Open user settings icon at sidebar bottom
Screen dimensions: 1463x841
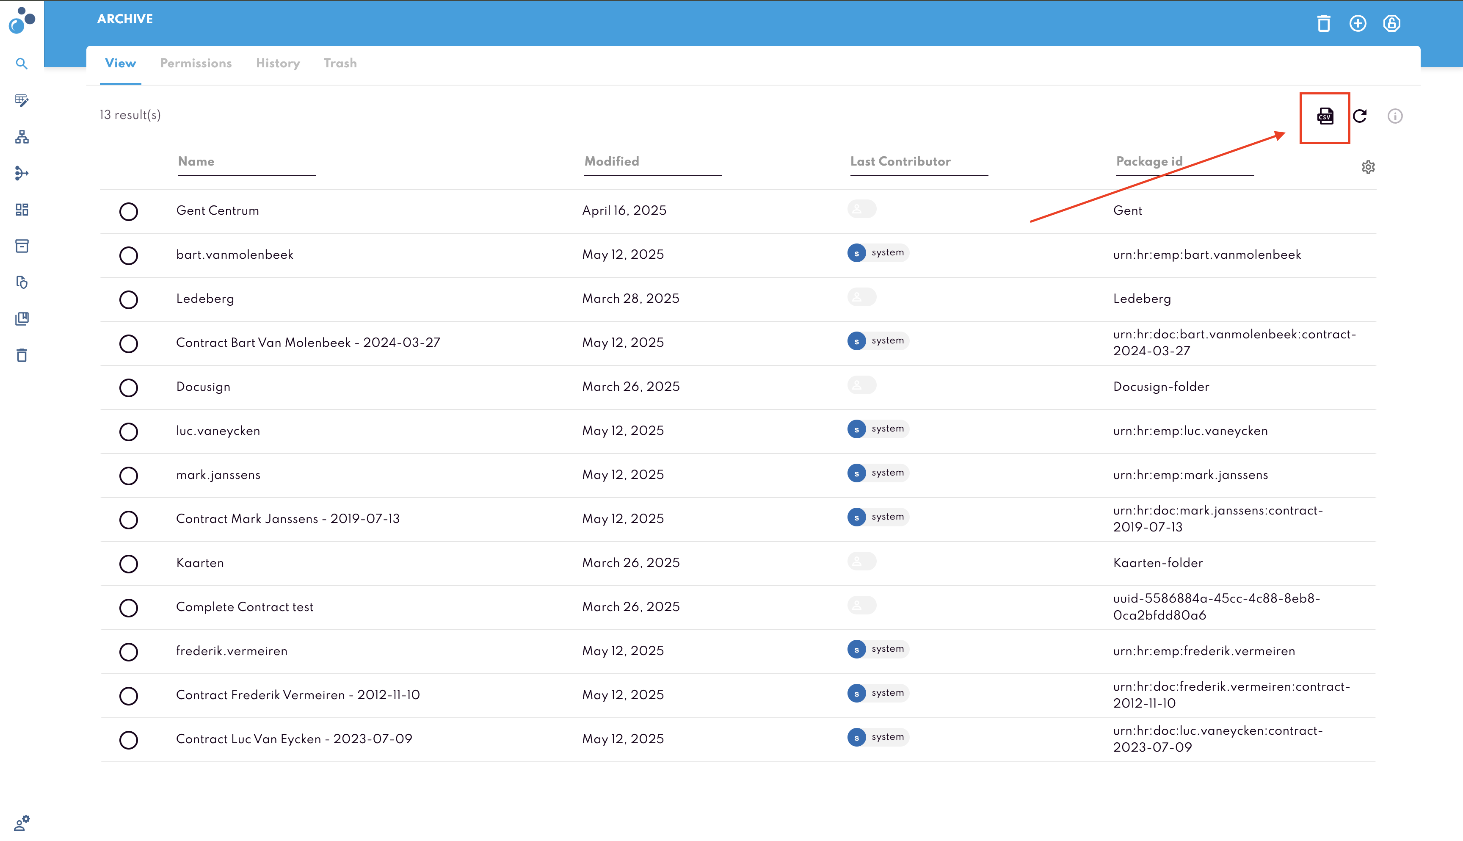point(21,822)
